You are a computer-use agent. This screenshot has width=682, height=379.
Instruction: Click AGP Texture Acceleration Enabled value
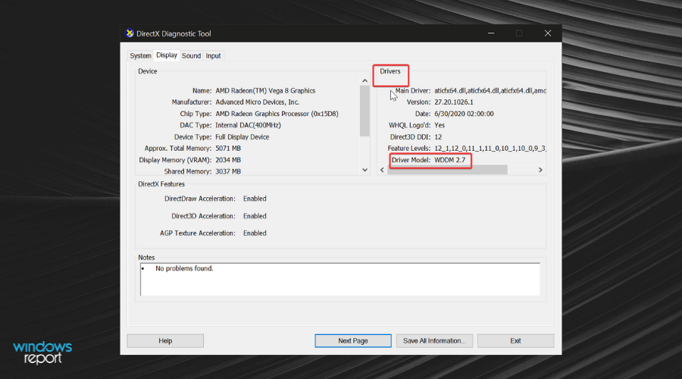point(255,233)
